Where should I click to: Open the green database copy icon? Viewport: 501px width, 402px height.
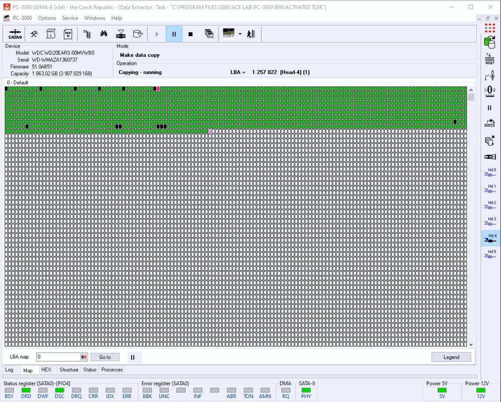(490, 43)
